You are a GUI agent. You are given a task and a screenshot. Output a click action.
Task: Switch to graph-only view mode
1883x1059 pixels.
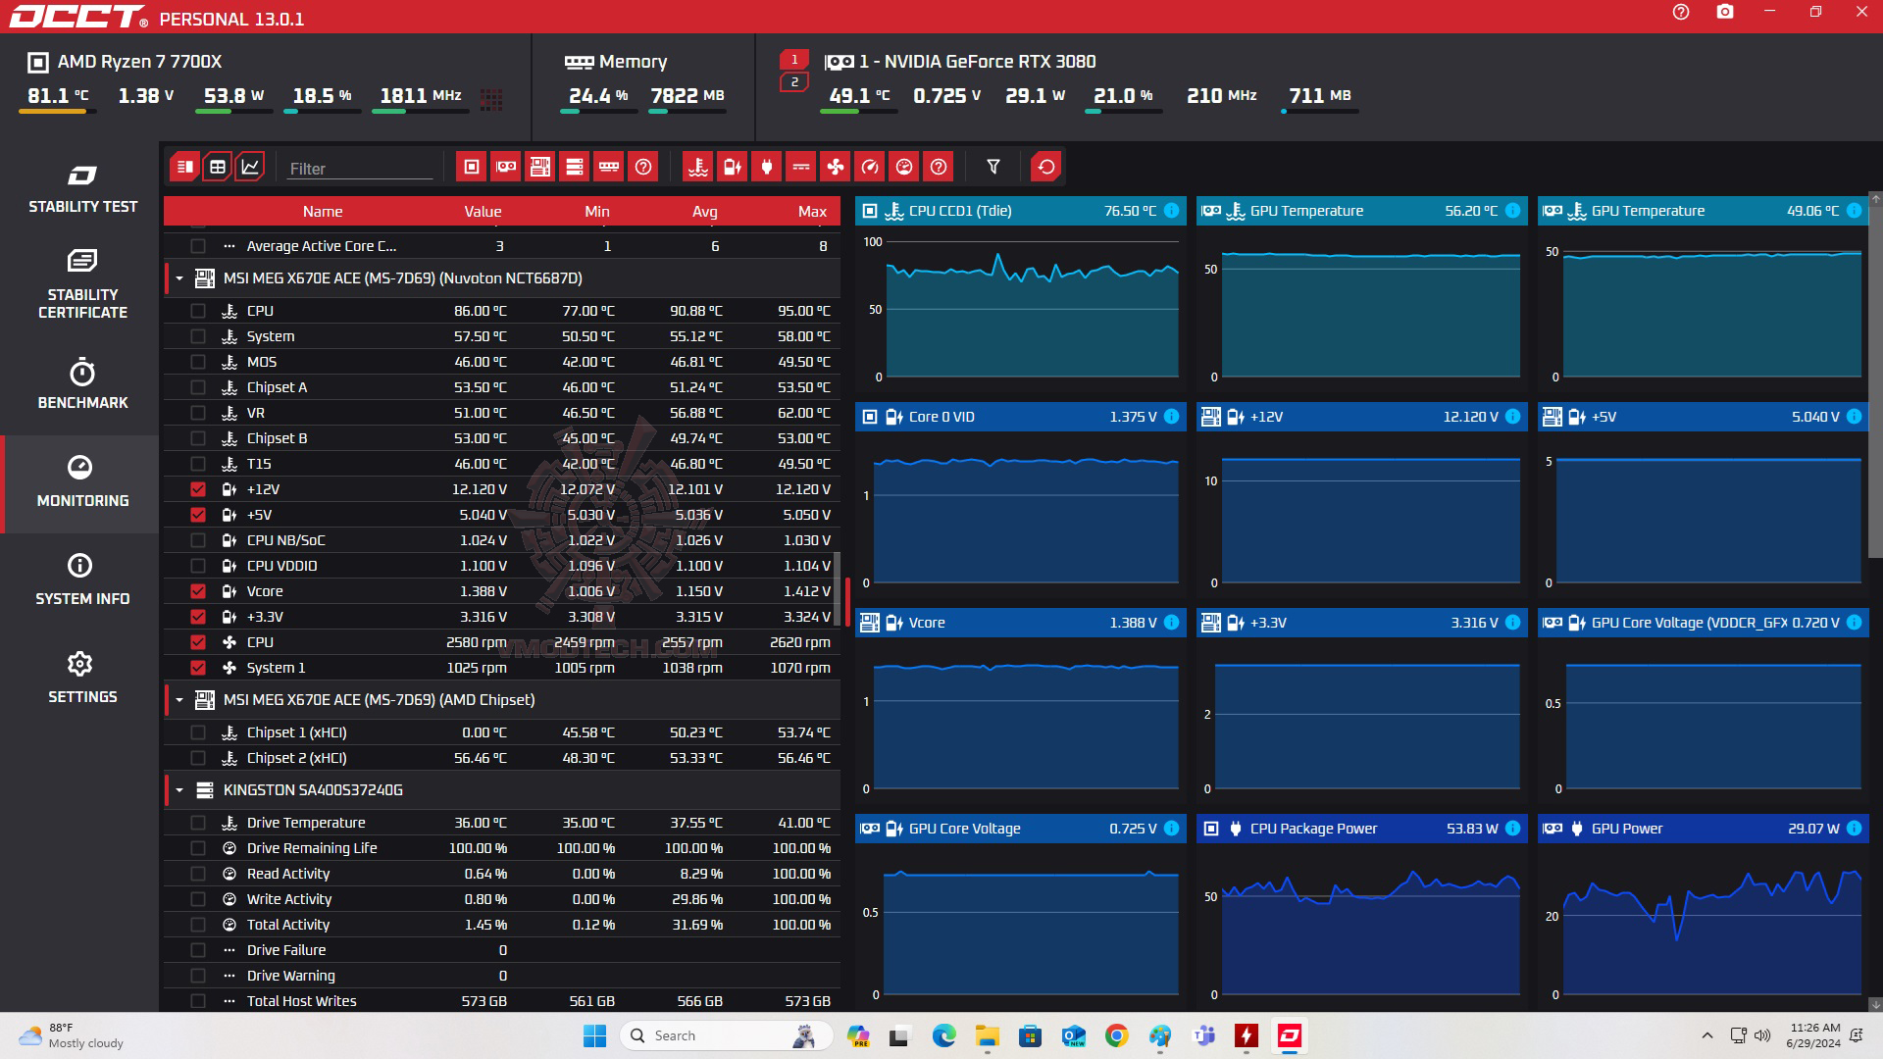[250, 167]
